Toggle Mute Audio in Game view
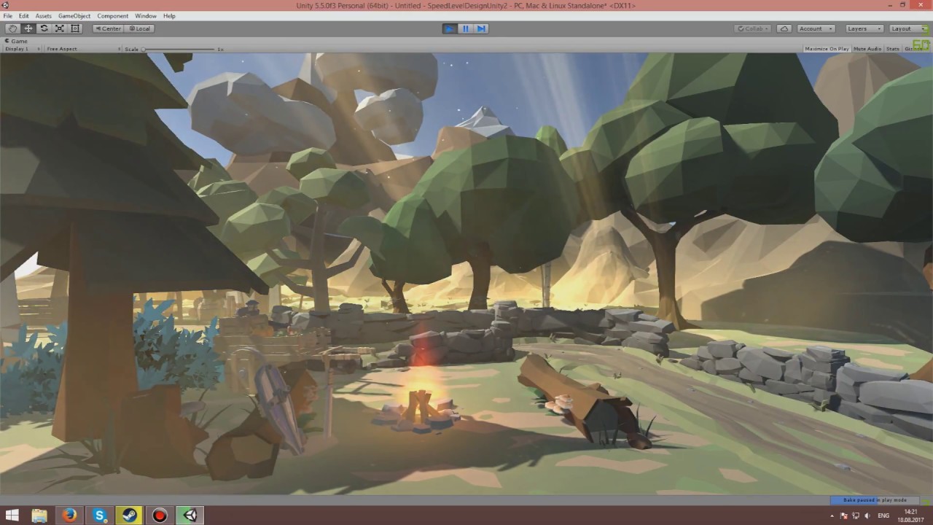933x525 pixels. coord(867,49)
